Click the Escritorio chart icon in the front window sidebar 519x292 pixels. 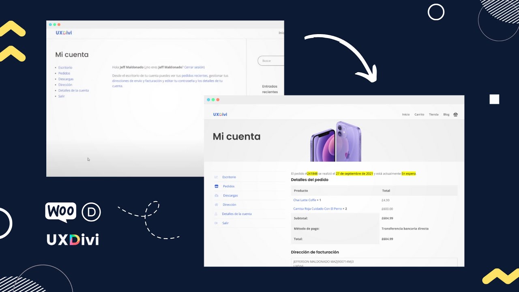point(216,177)
